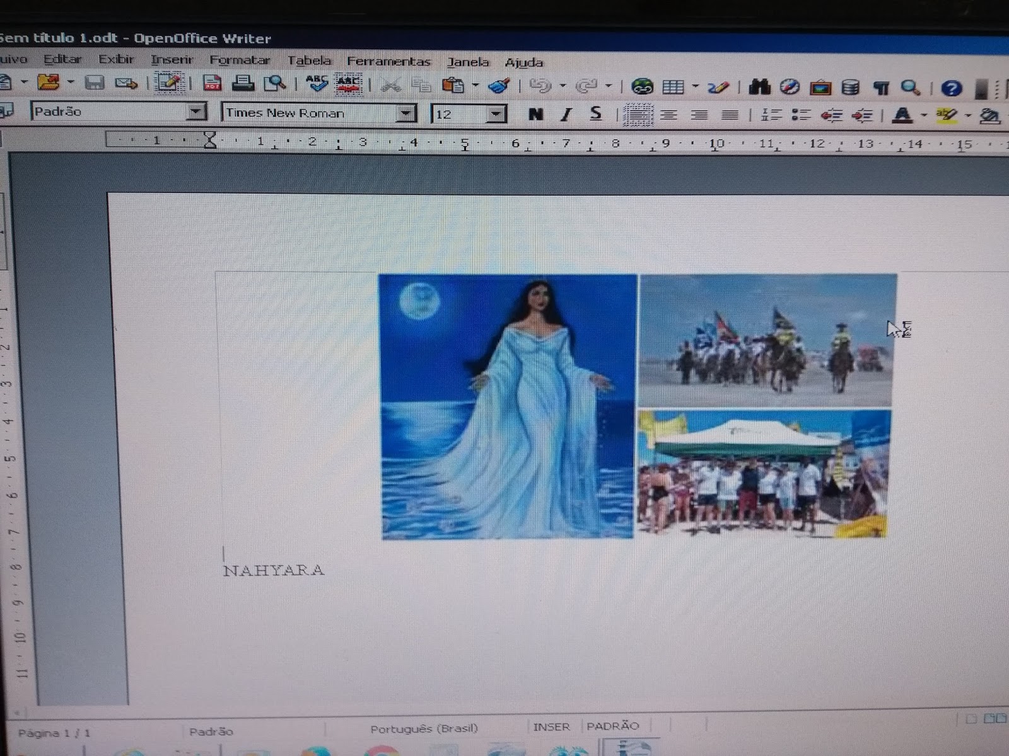Open the Editar menu
Image resolution: width=1009 pixels, height=756 pixels.
tap(62, 59)
